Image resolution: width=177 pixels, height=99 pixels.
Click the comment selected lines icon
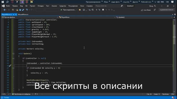coord(97,10)
